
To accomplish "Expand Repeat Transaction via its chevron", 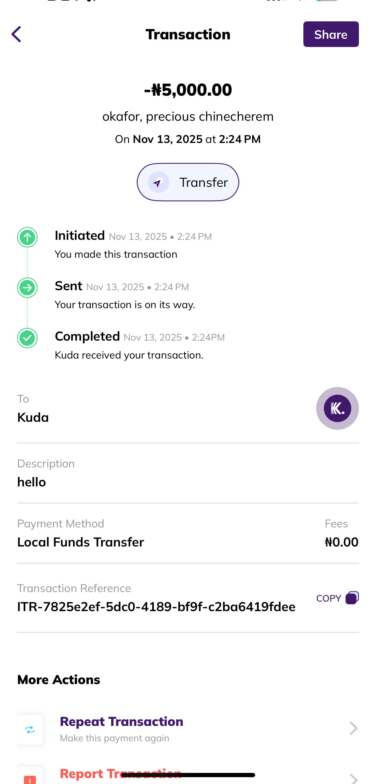I will (353, 728).
